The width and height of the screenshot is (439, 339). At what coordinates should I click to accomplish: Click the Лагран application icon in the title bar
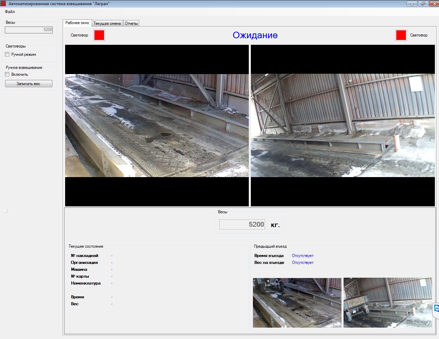coord(3,4)
